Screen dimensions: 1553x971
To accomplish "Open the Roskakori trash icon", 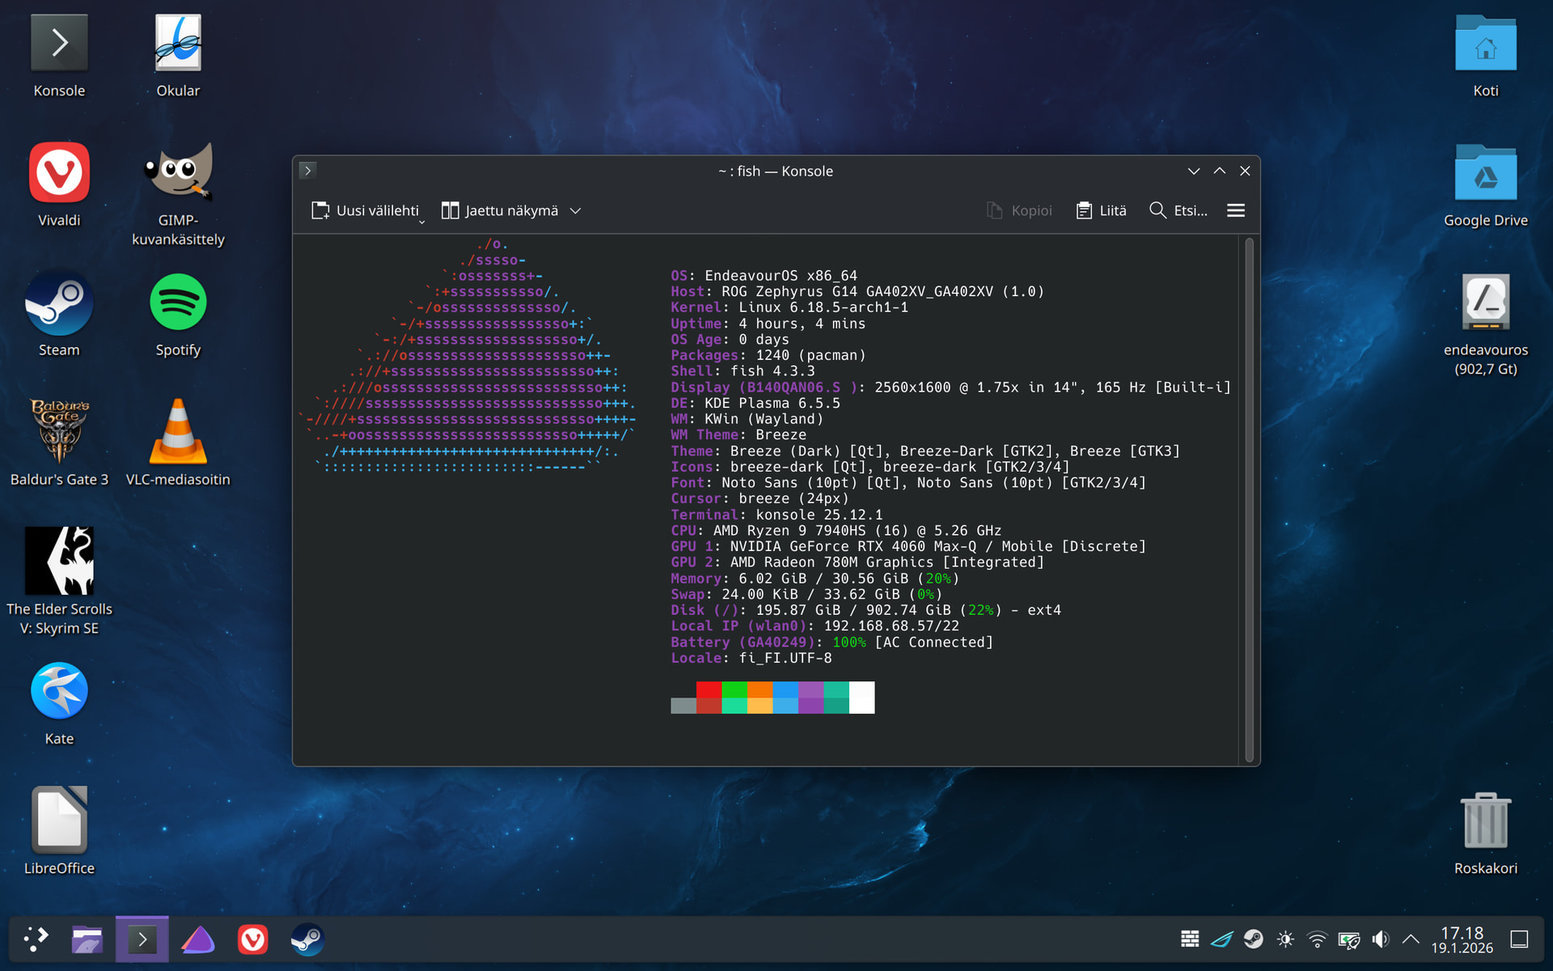I will tap(1485, 821).
